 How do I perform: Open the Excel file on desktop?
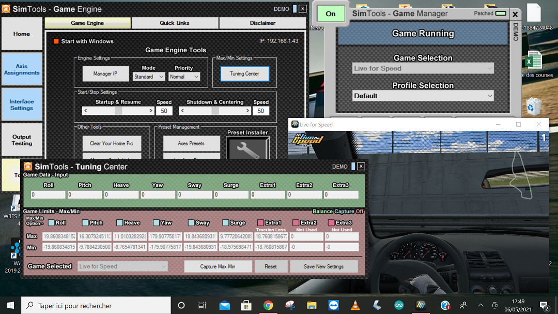coord(534,60)
